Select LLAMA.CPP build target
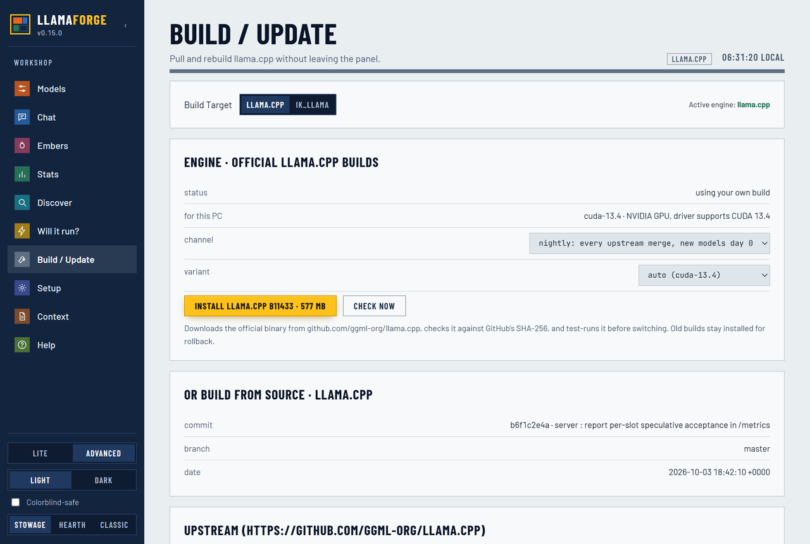 265,105
